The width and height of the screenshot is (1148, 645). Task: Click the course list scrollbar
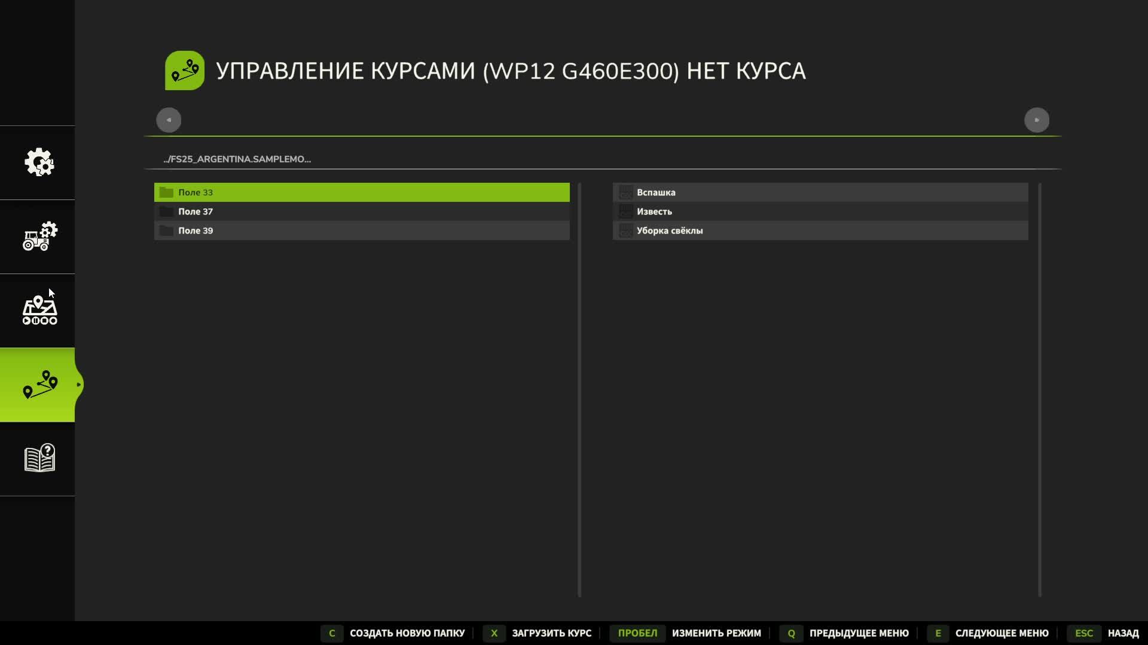(1040, 390)
